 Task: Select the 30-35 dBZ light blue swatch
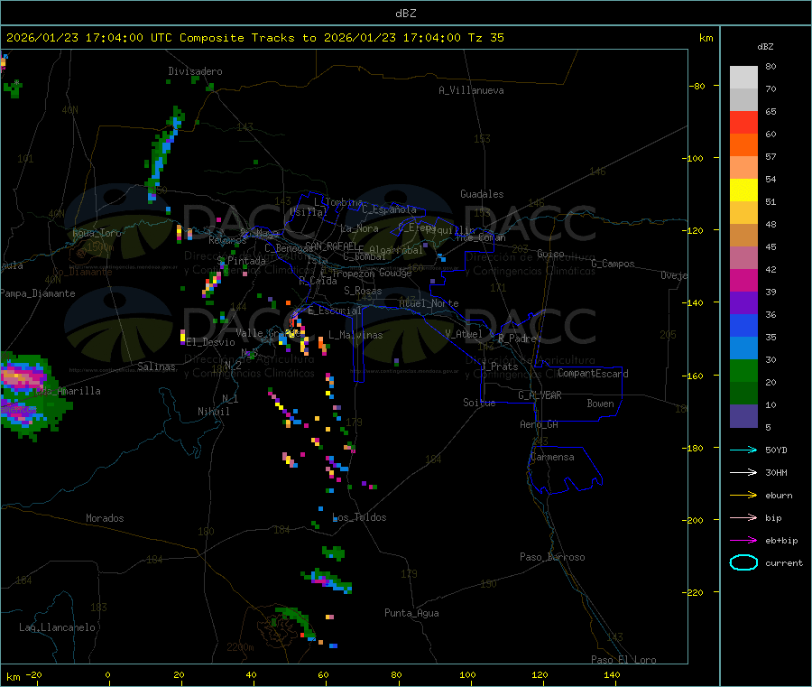pyautogui.click(x=743, y=348)
